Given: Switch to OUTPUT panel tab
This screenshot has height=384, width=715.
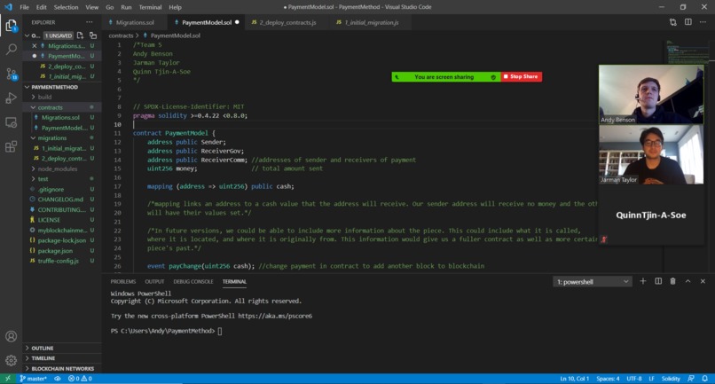Looking at the screenshot, I should click(x=154, y=281).
